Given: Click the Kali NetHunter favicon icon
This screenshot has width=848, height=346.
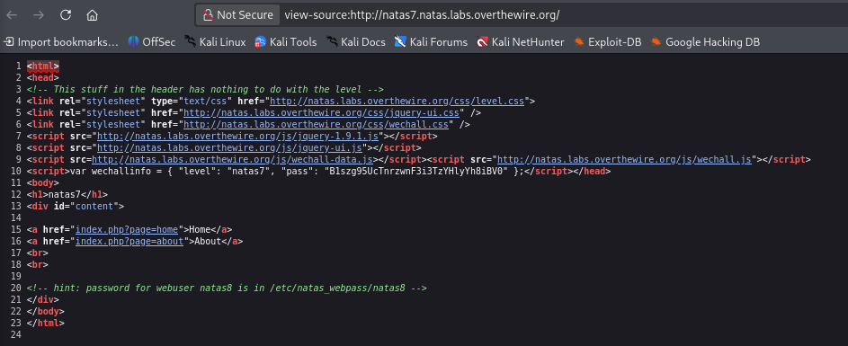Looking at the screenshot, I should click(482, 41).
